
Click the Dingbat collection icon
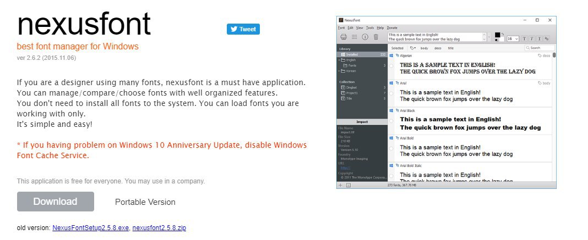pyautogui.click(x=343, y=87)
